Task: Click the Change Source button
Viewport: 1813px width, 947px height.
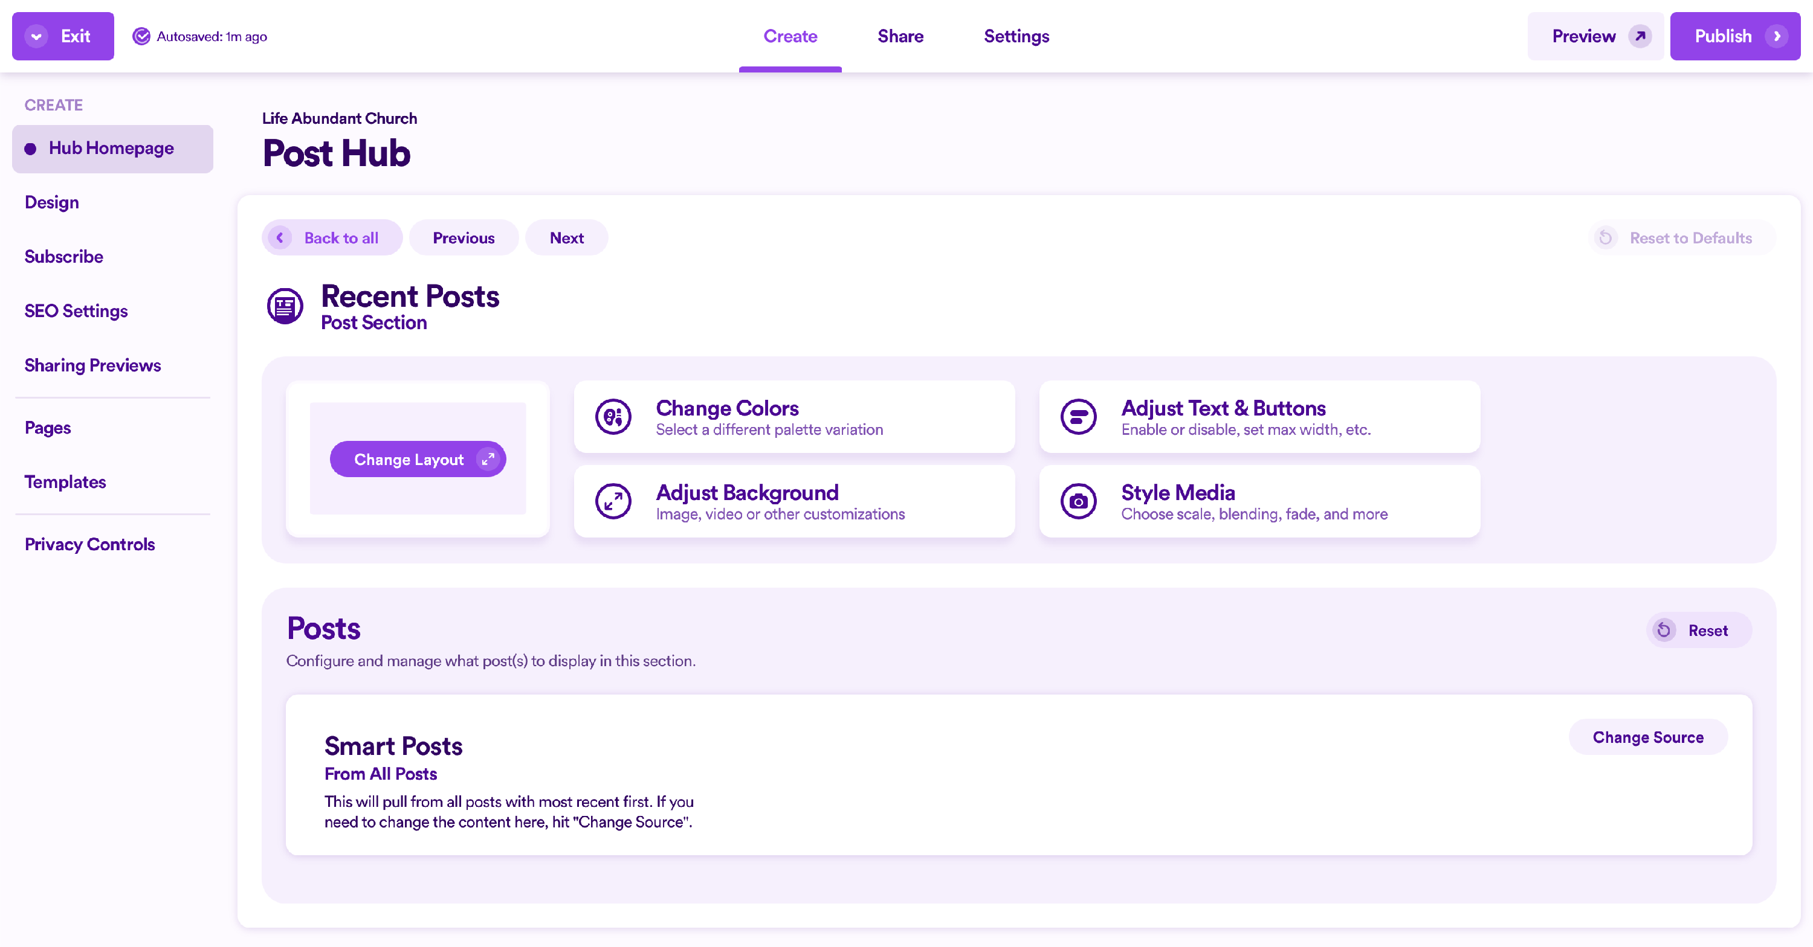Action: pos(1647,737)
